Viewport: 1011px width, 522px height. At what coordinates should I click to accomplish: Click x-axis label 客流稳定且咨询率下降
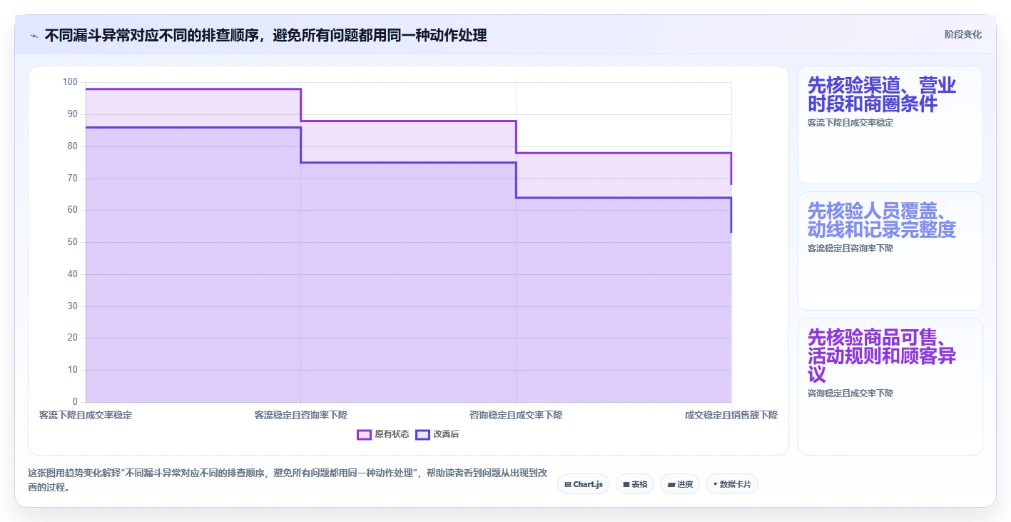click(x=301, y=415)
